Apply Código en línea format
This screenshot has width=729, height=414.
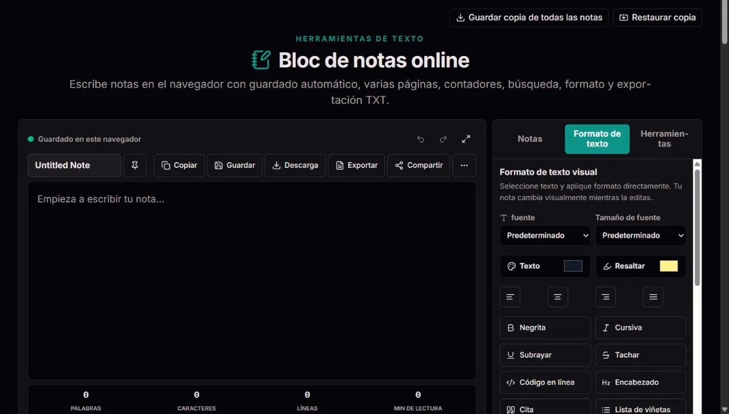pos(545,382)
